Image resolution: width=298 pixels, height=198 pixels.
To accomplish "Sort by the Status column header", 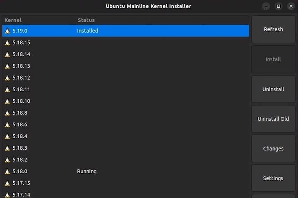I will click(x=86, y=20).
